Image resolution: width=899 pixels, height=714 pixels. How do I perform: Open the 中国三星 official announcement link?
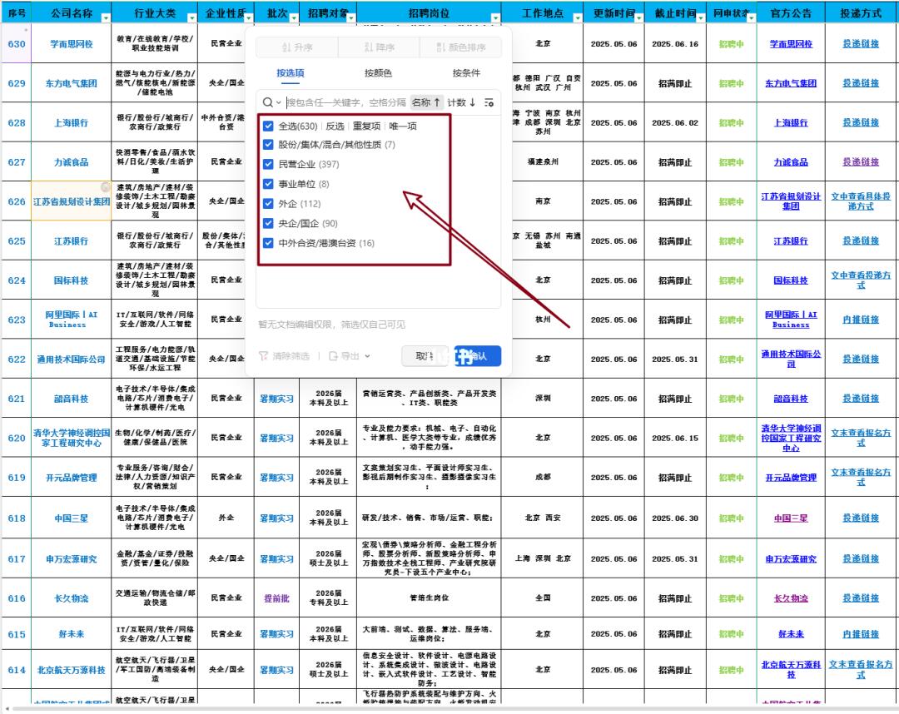(791, 518)
